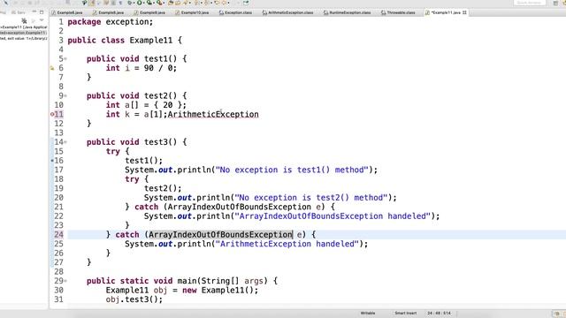Click highlighted 'ArrayIndexOutOfBoundsException' on line 24
This screenshot has height=318, width=566.
pos(220,235)
